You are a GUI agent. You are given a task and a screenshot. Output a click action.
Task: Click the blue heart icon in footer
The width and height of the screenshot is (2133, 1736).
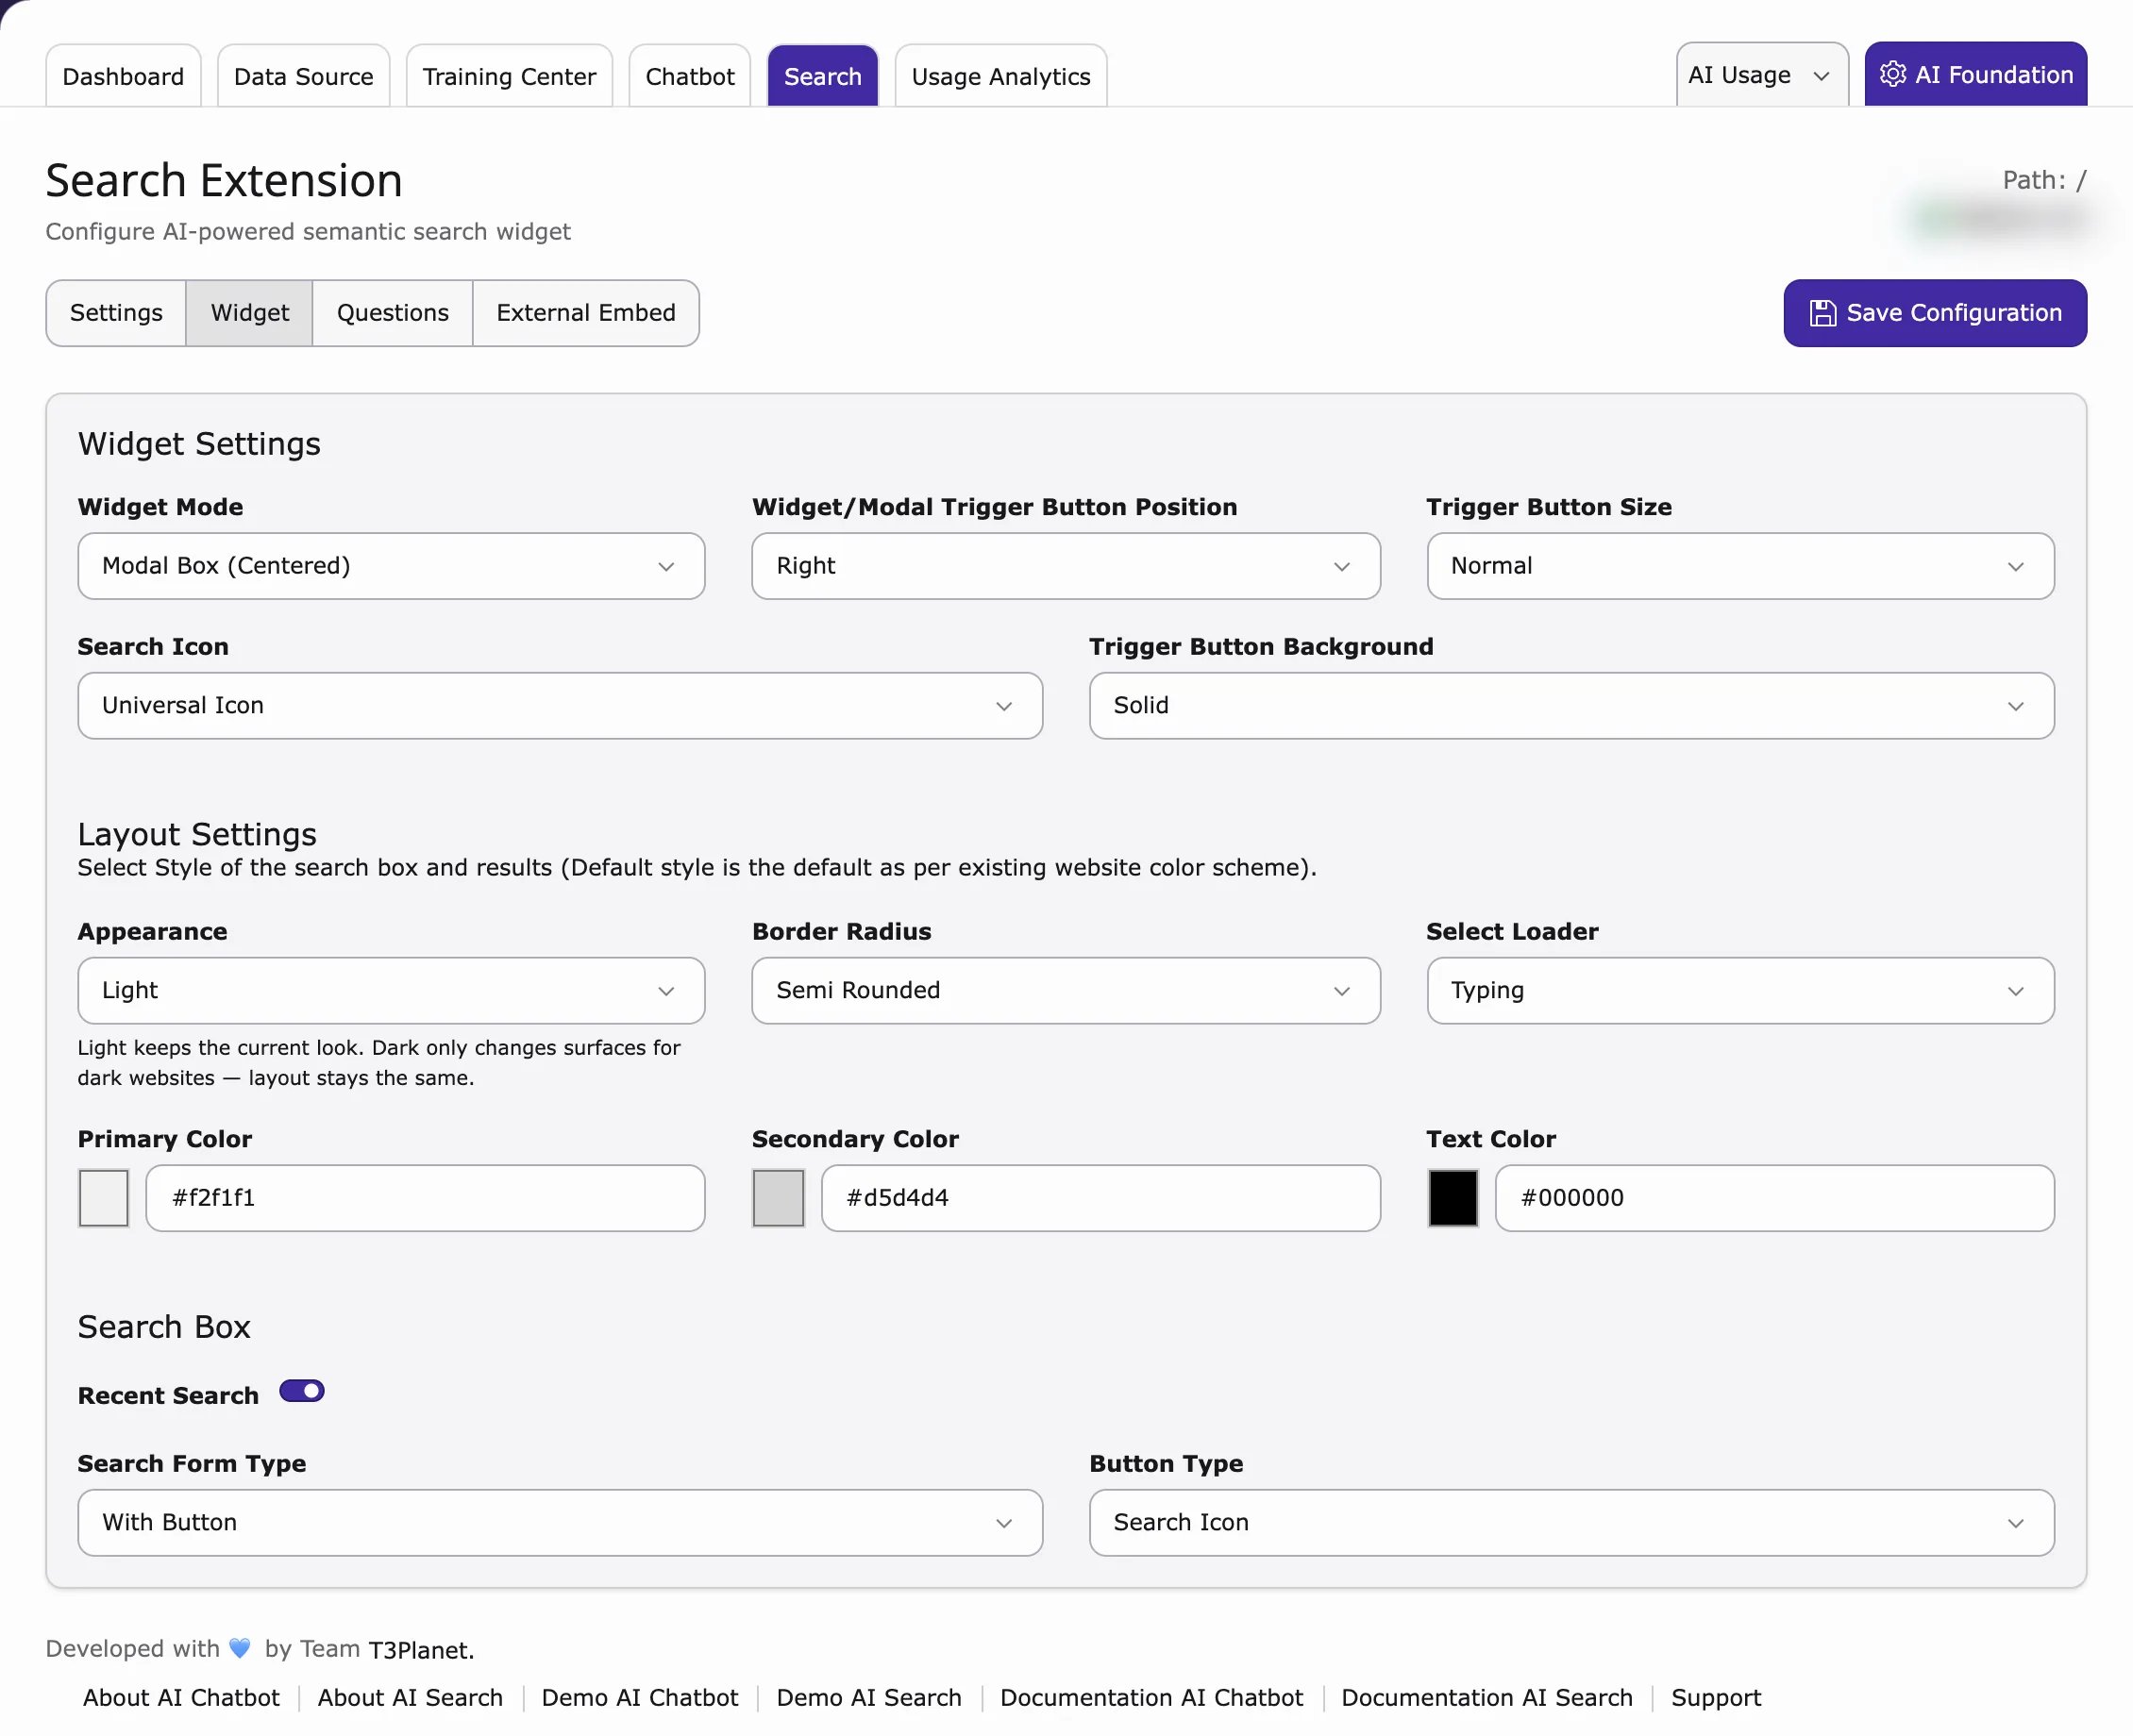pyautogui.click(x=240, y=1648)
